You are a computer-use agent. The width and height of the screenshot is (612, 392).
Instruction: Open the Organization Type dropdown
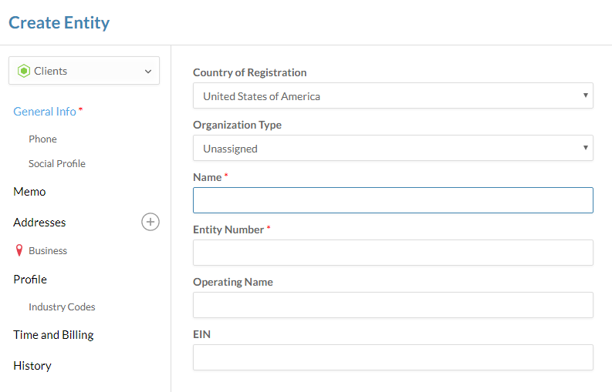click(x=392, y=149)
